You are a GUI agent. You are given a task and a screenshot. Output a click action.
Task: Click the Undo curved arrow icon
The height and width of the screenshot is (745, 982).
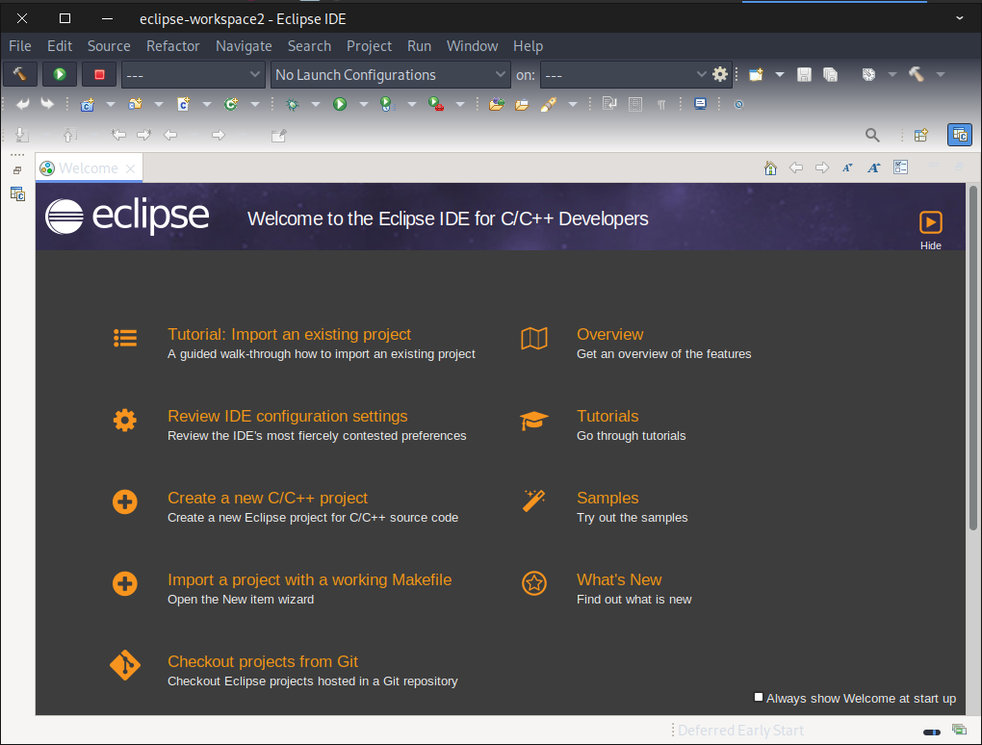[x=22, y=104]
